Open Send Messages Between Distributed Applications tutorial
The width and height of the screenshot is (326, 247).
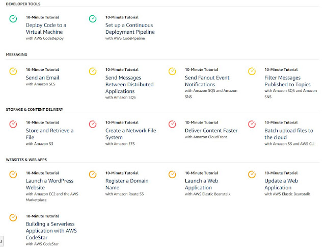(129, 84)
